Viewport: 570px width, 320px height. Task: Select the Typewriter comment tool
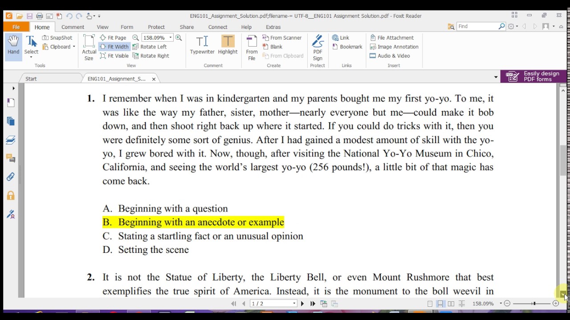point(202,45)
